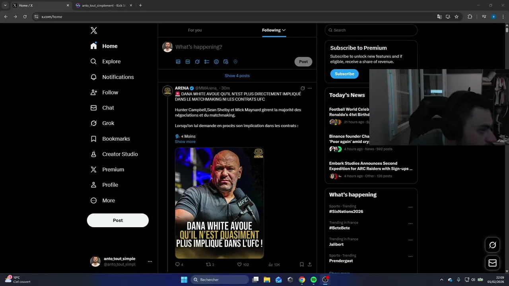The image size is (509, 286).
Task: Click the grey Post button in composer
Action: (303, 62)
